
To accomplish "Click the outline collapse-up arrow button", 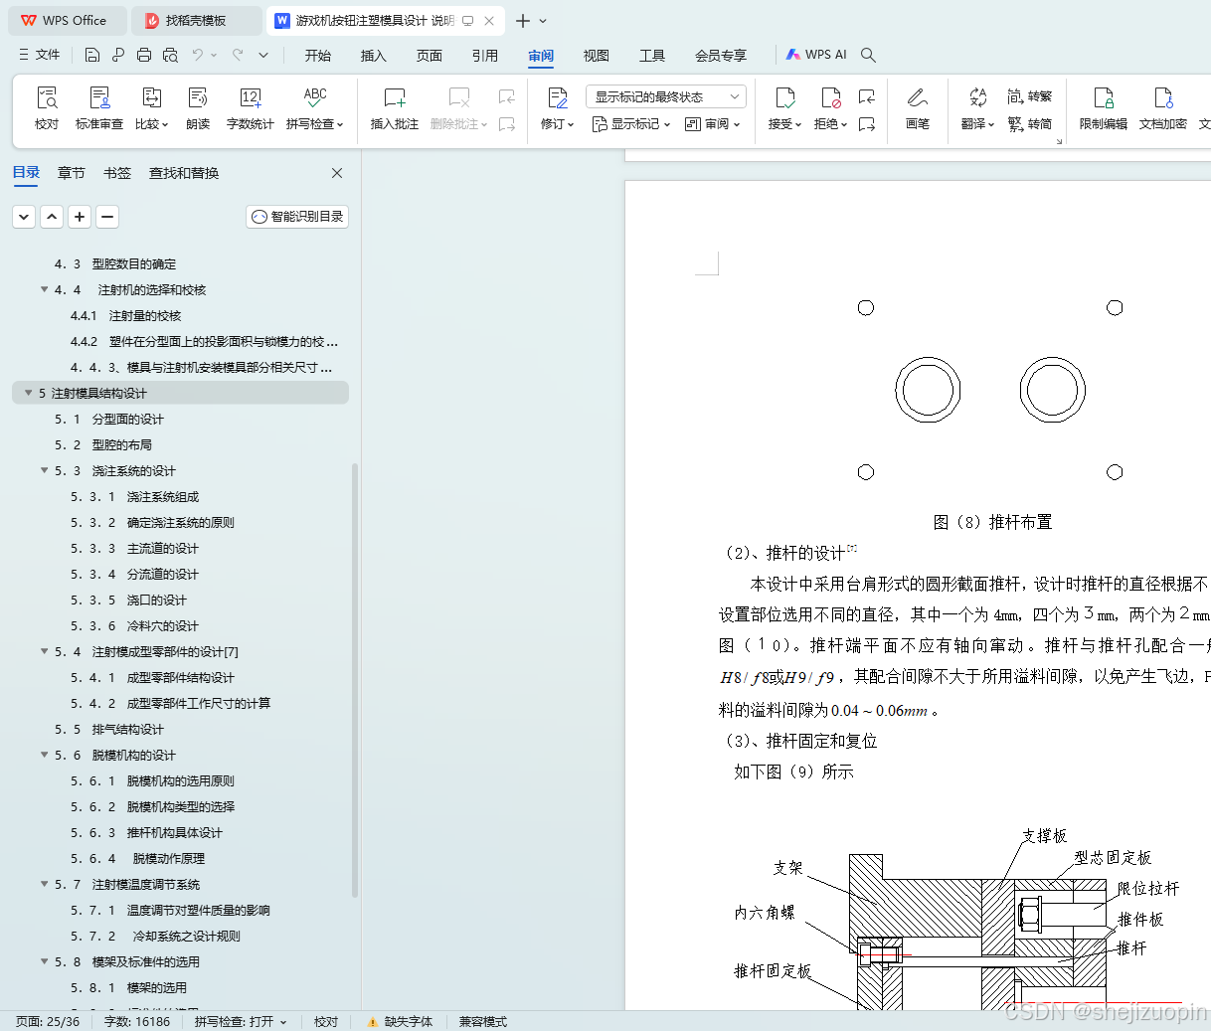I will (52, 216).
